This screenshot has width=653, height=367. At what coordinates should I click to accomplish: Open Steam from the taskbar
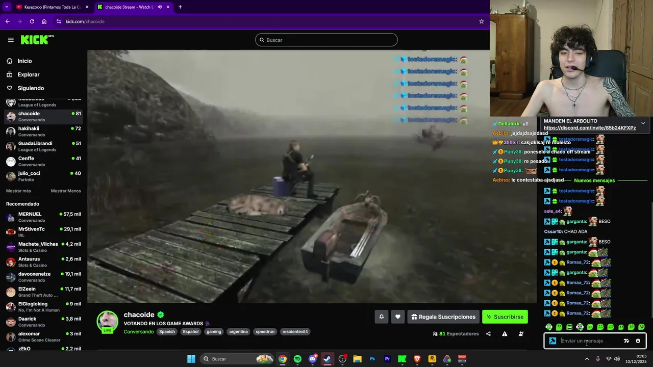(328, 359)
